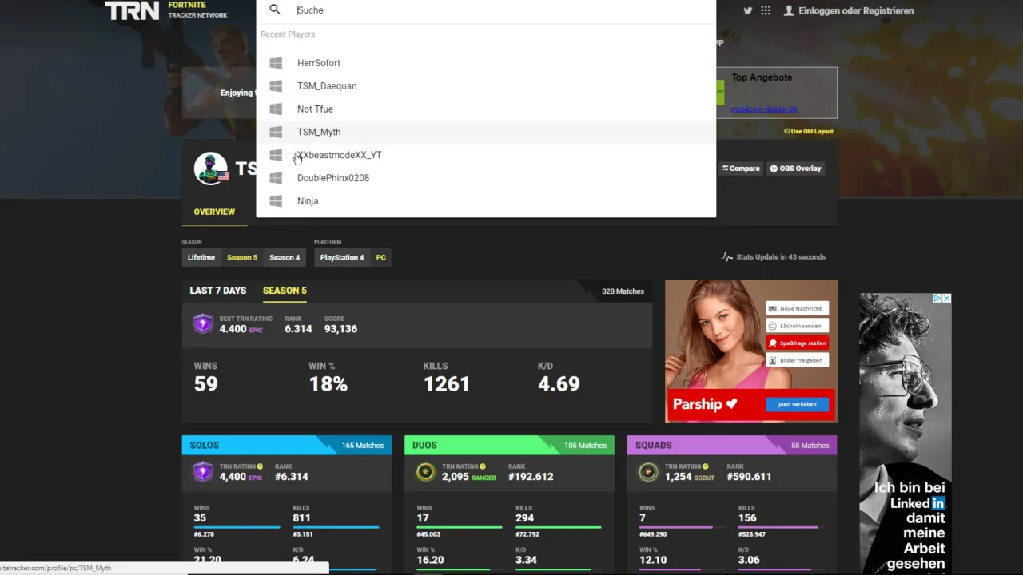Select recent player TSM_Daequan

click(486, 86)
